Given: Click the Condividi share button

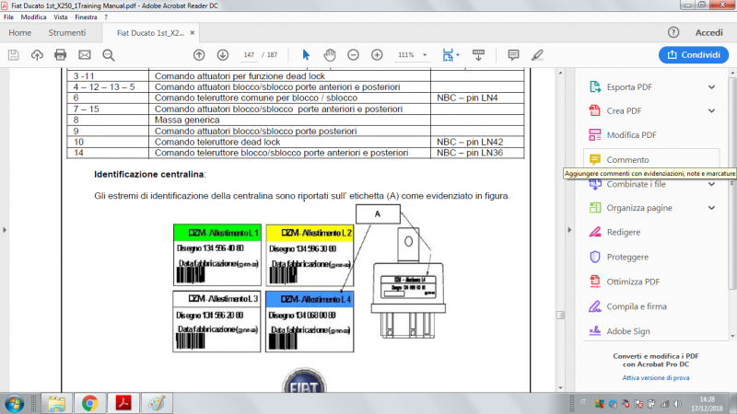Looking at the screenshot, I should coord(694,55).
